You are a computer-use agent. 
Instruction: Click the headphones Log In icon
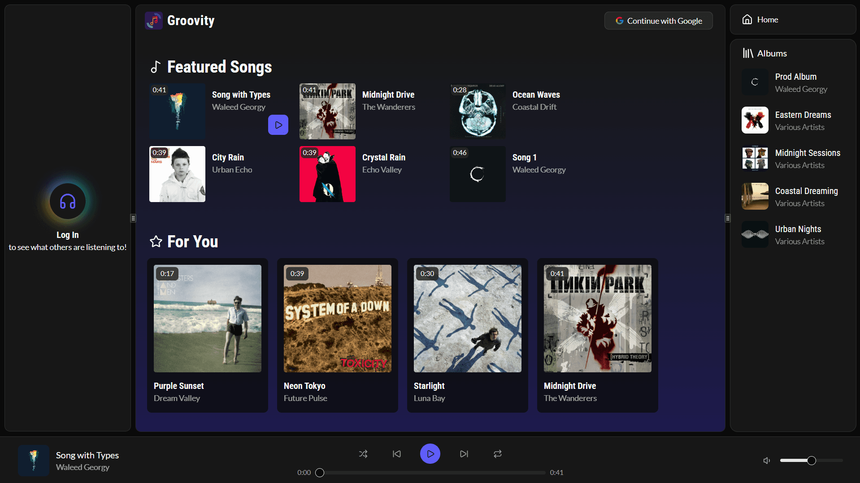click(67, 201)
